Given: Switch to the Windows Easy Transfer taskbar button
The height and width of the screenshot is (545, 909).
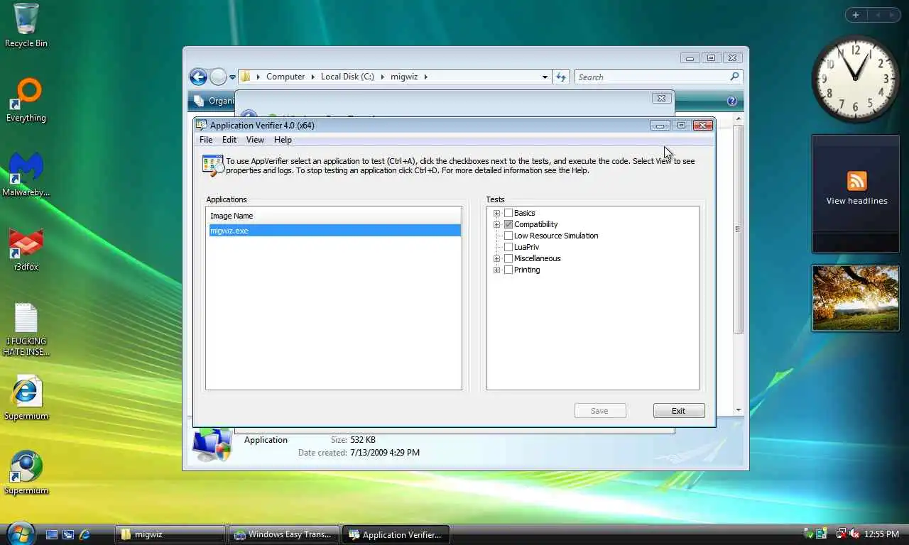Looking at the screenshot, I should click(284, 534).
